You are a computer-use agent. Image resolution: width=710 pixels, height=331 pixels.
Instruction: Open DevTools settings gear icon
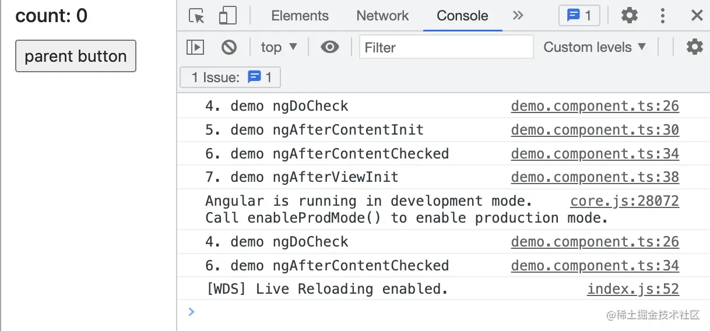point(629,16)
